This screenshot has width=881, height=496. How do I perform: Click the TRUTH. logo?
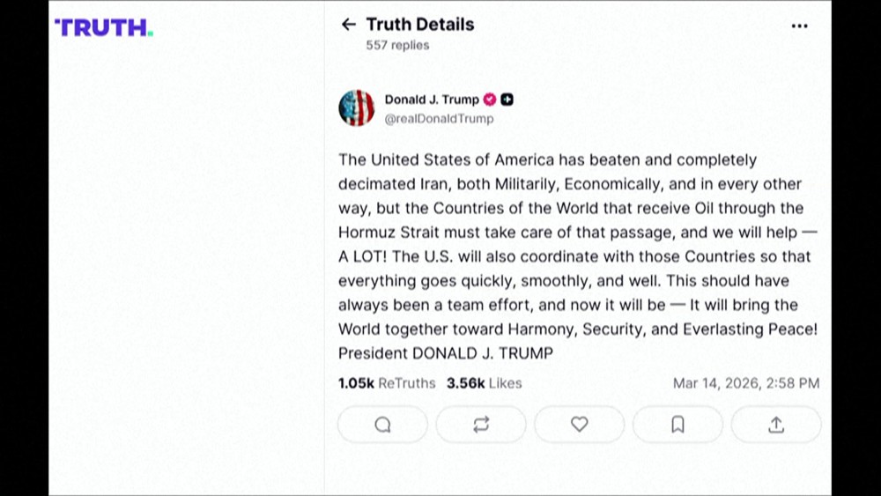tap(104, 27)
